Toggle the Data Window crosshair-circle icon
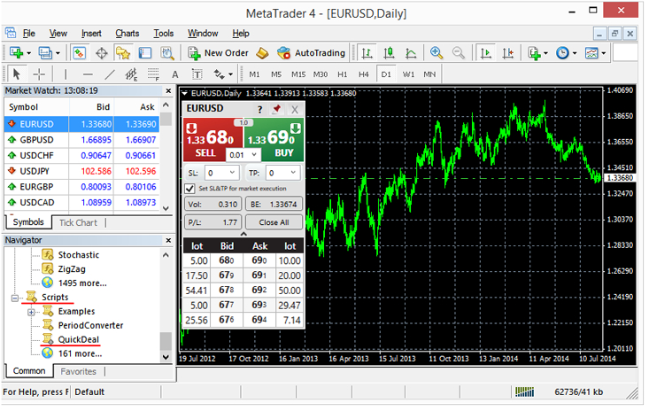Image resolution: width=649 pixels, height=411 pixels. tap(102, 53)
